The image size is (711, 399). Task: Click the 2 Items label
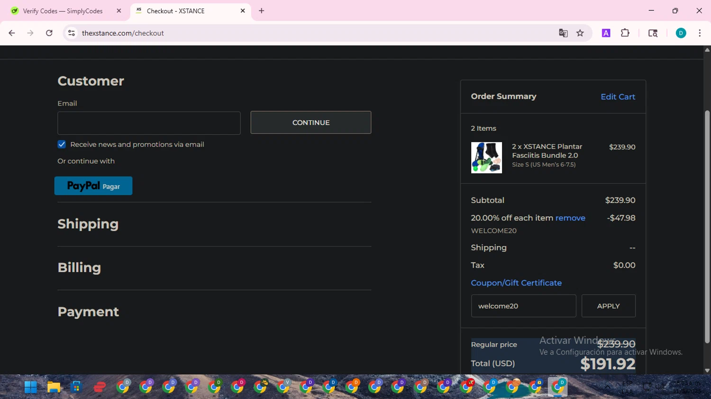(483, 128)
